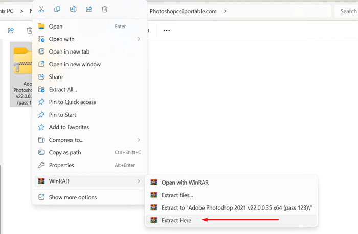The height and width of the screenshot is (234, 358).
Task: Click Photoshopcs6portable.com in address bar
Action: coord(183,11)
